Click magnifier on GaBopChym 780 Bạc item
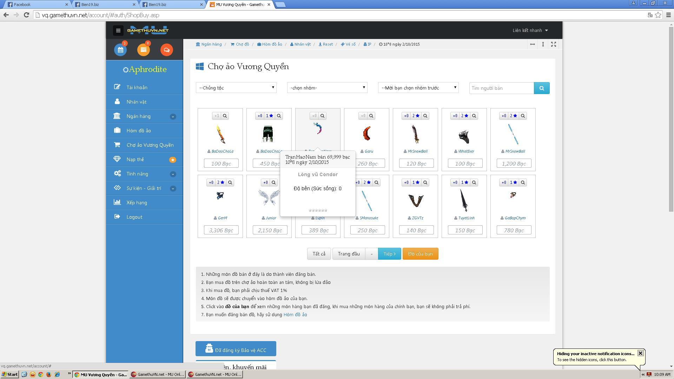674x379 pixels. coord(523,182)
